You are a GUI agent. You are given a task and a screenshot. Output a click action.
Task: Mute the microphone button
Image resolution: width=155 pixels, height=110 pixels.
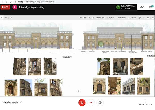[82, 103]
